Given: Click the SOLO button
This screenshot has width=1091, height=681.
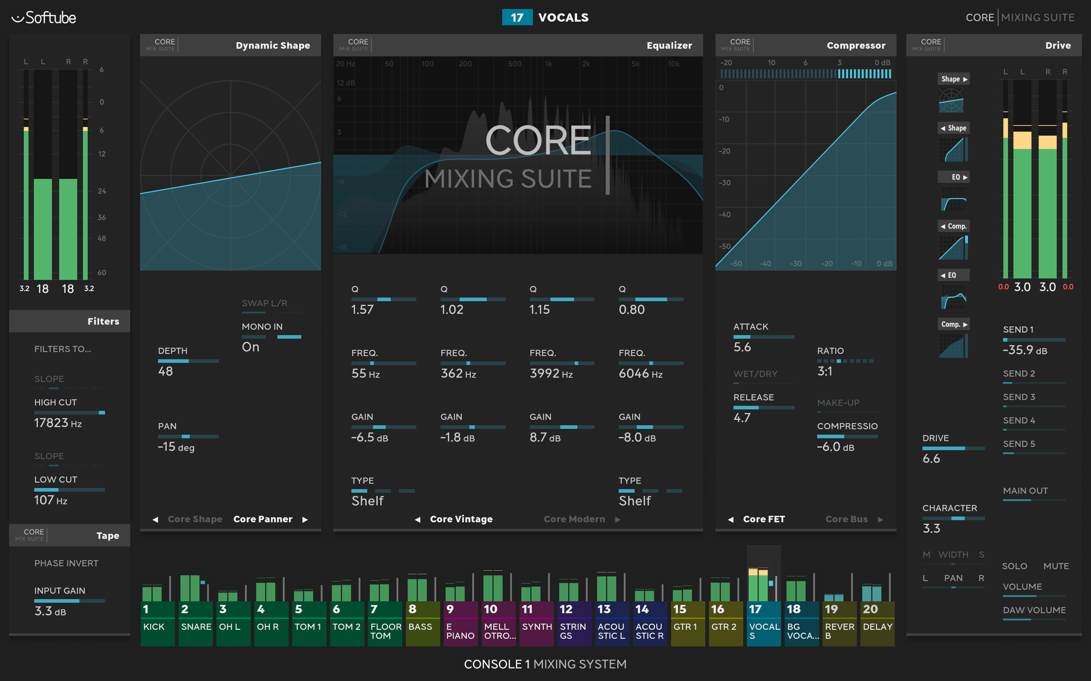Looking at the screenshot, I should click(1015, 566).
